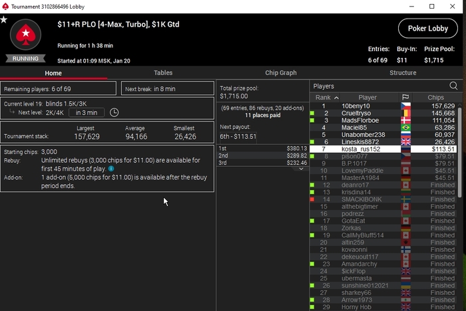The width and height of the screenshot is (466, 311).
Task: Select player row CallMyBluff514
Action: pos(383,235)
